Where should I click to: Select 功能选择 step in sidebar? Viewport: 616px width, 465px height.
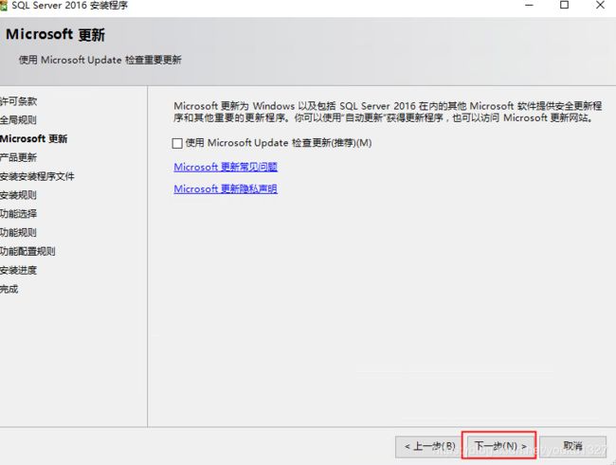click(18, 214)
